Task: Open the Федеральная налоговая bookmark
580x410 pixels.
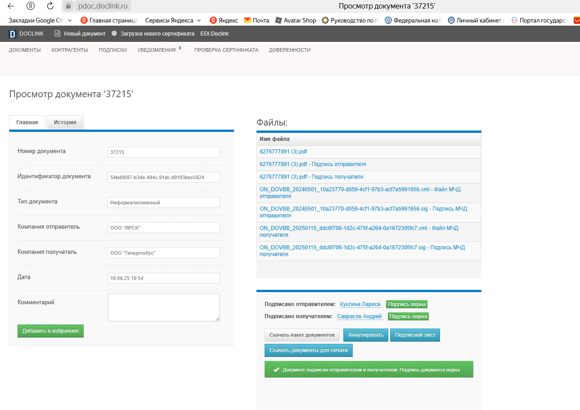Action: click(x=414, y=20)
